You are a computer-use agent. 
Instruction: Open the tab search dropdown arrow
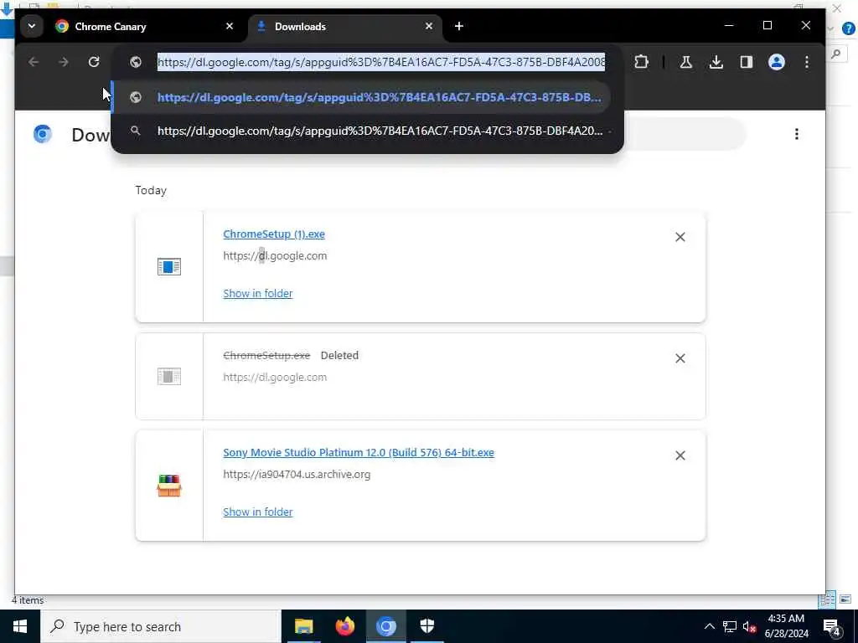(x=32, y=26)
